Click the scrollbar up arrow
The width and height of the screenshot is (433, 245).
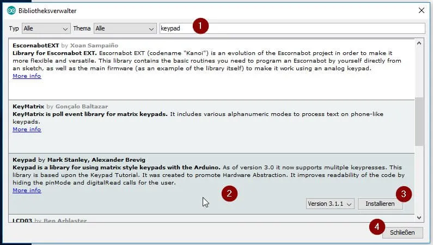(419, 44)
